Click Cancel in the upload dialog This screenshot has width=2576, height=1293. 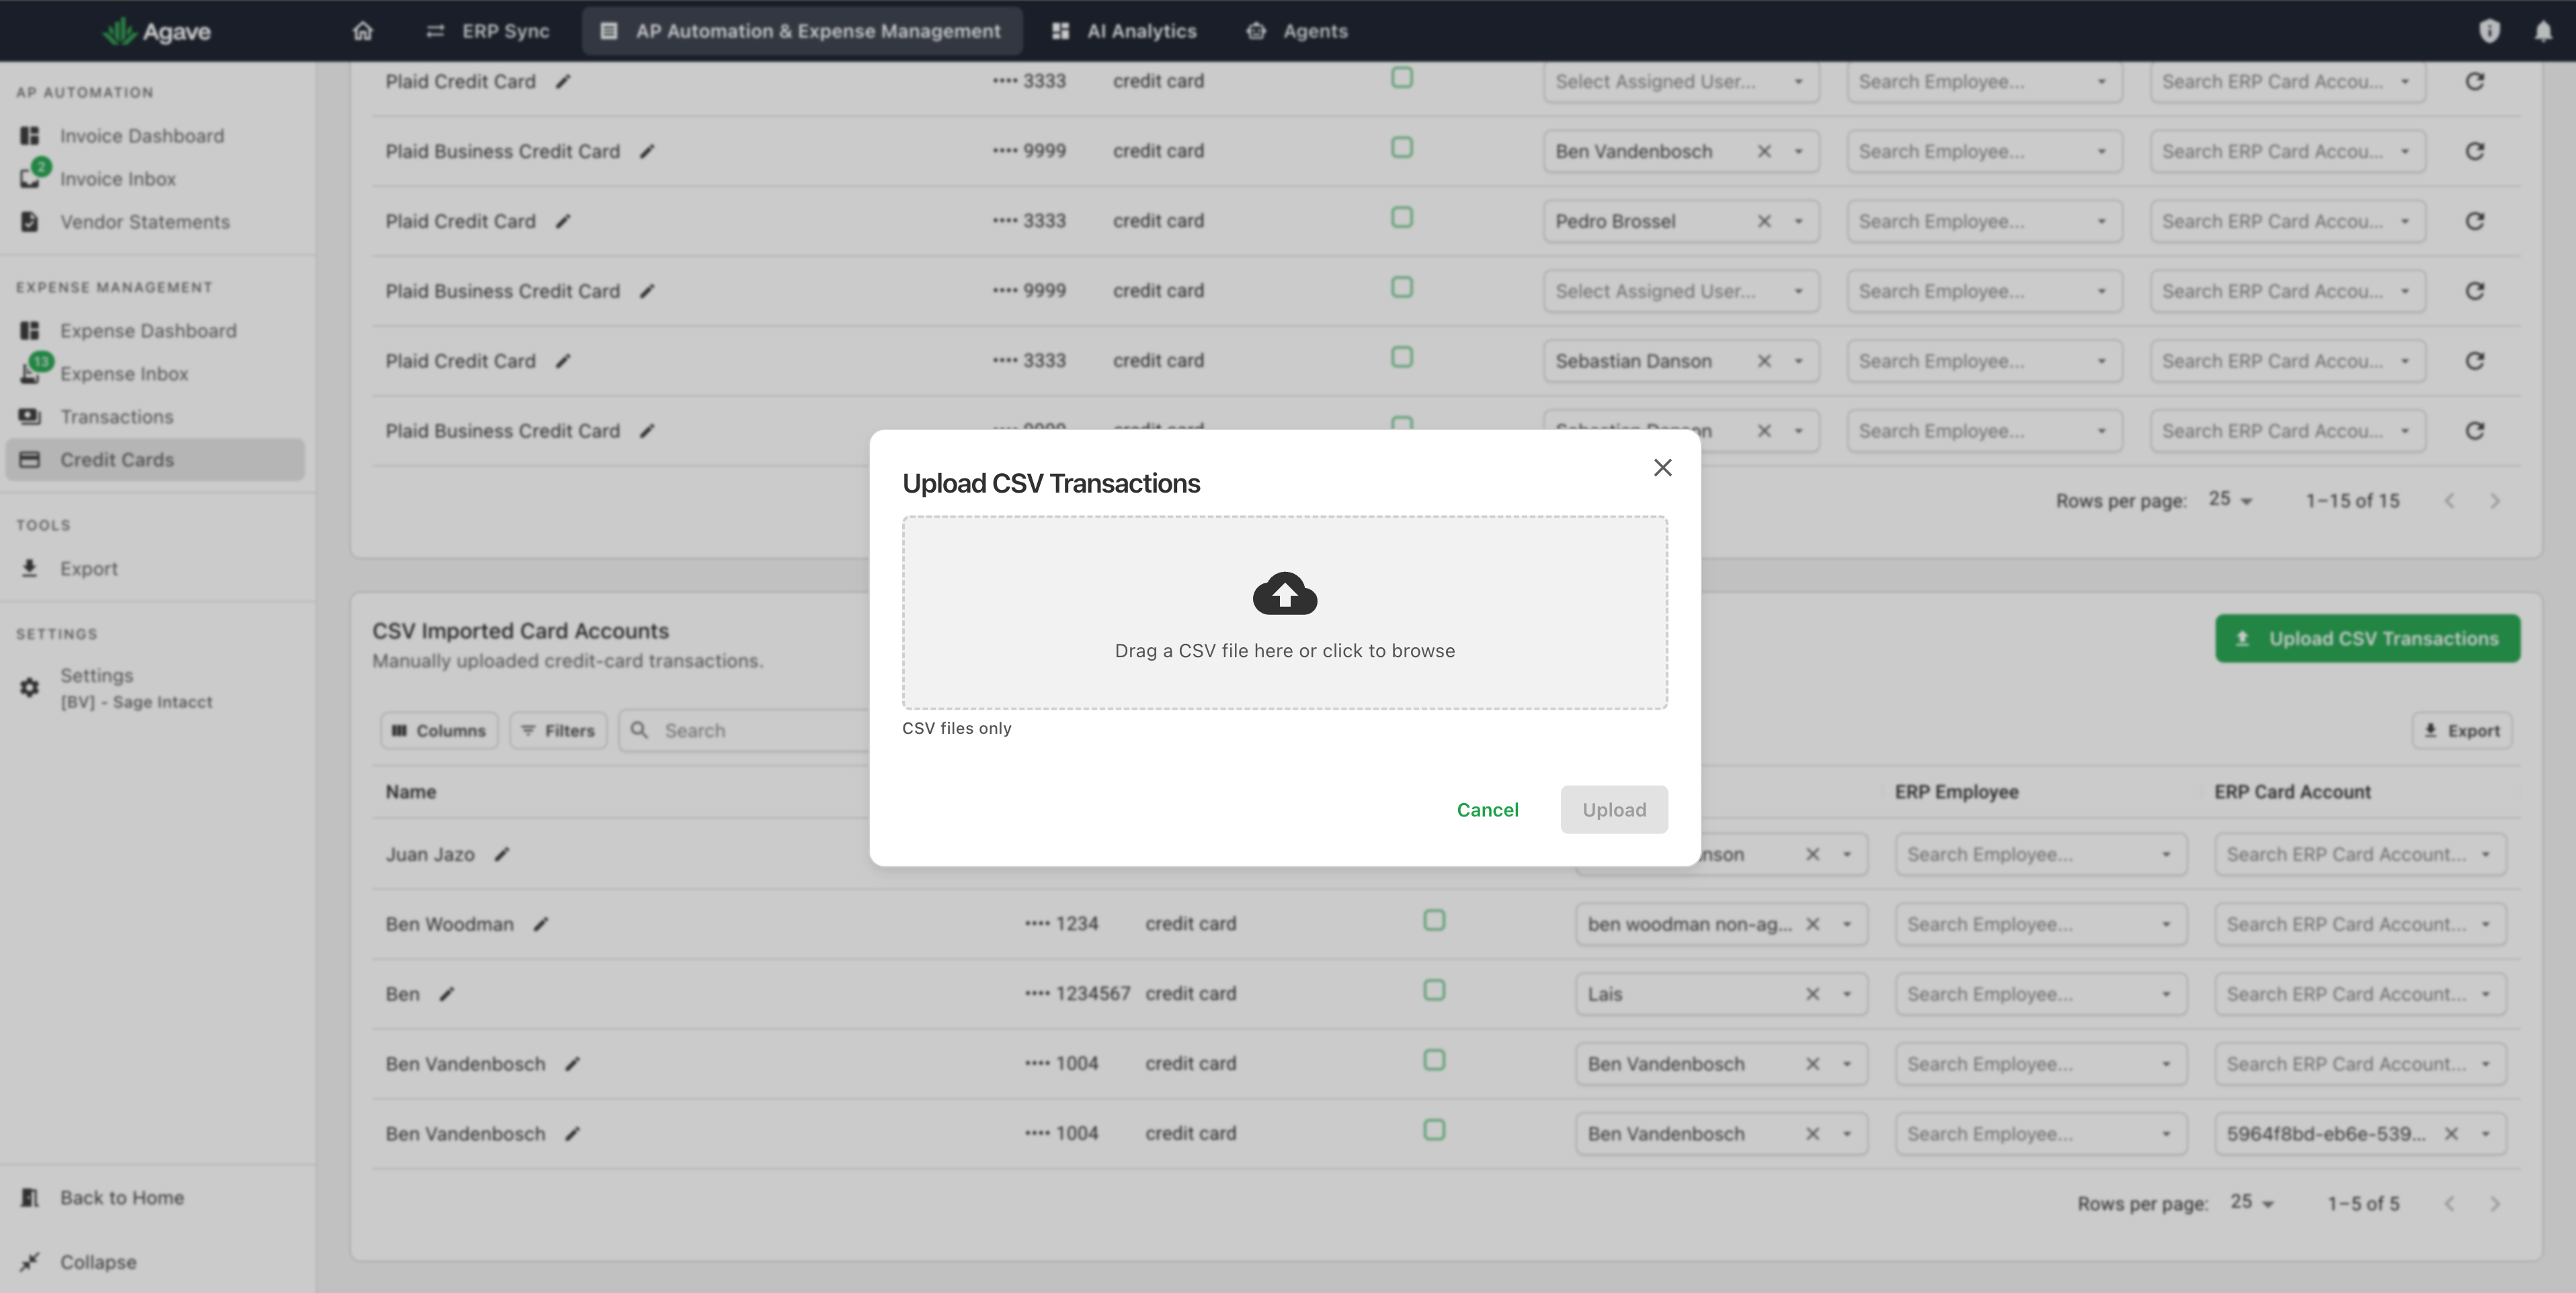pyautogui.click(x=1487, y=809)
